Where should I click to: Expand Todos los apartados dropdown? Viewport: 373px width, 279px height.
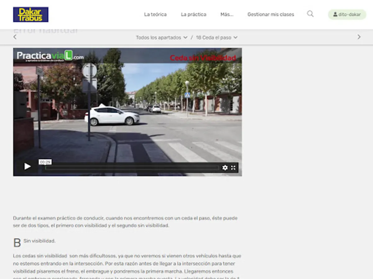click(162, 38)
